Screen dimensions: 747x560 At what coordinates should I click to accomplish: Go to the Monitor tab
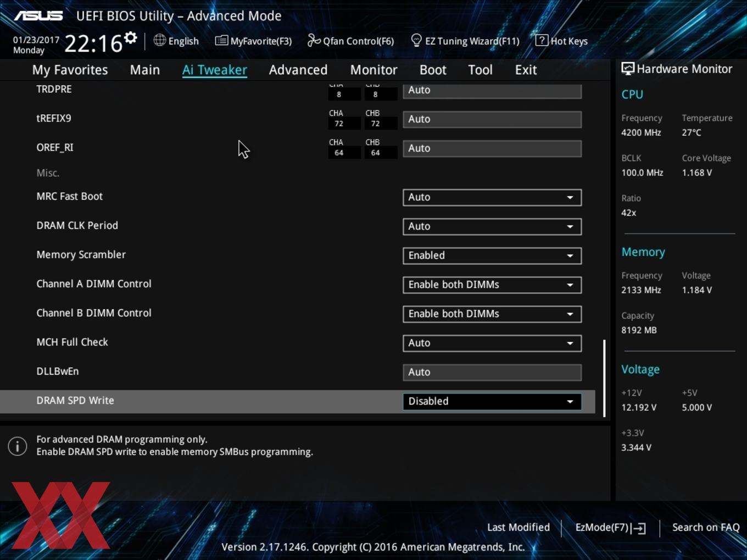[x=374, y=70]
